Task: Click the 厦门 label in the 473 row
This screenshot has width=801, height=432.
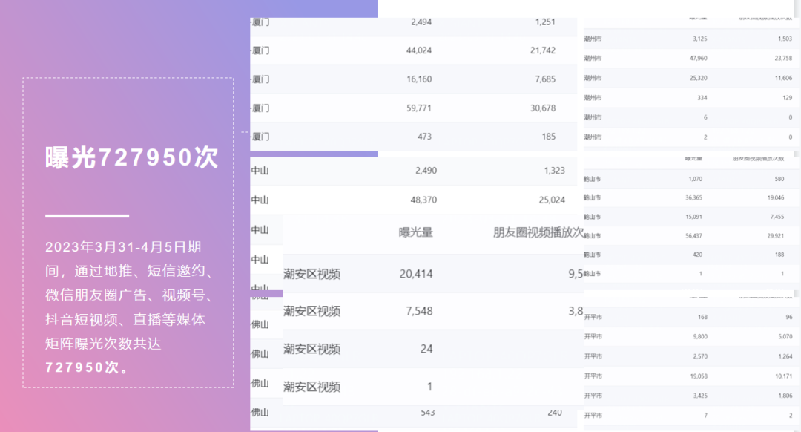Action: [260, 137]
